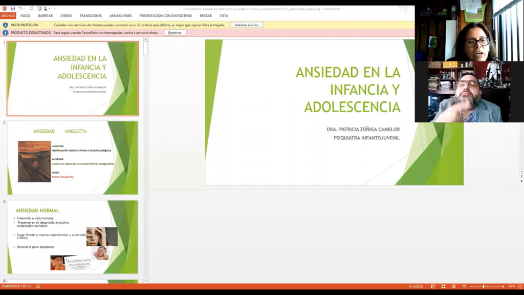524x295 pixels.
Task: Switch to Reading view icon
Action: (453, 286)
